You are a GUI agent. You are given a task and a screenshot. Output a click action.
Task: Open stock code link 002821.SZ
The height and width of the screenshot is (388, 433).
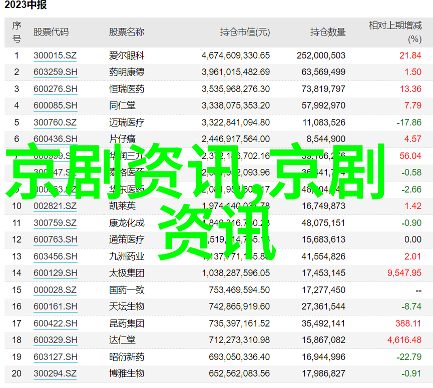pyautogui.click(x=55, y=206)
